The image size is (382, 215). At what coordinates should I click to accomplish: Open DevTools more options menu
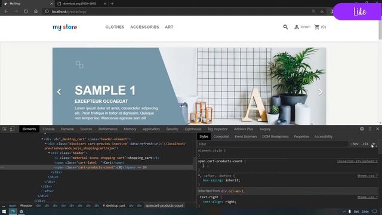pos(370,129)
